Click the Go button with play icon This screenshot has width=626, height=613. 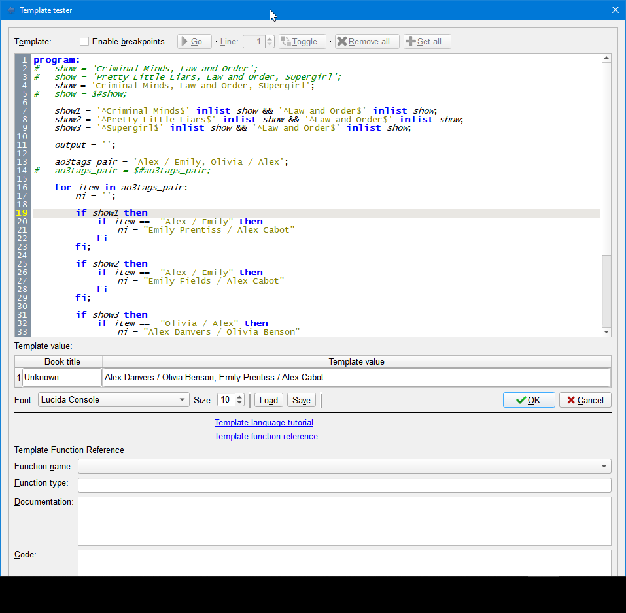click(x=194, y=42)
